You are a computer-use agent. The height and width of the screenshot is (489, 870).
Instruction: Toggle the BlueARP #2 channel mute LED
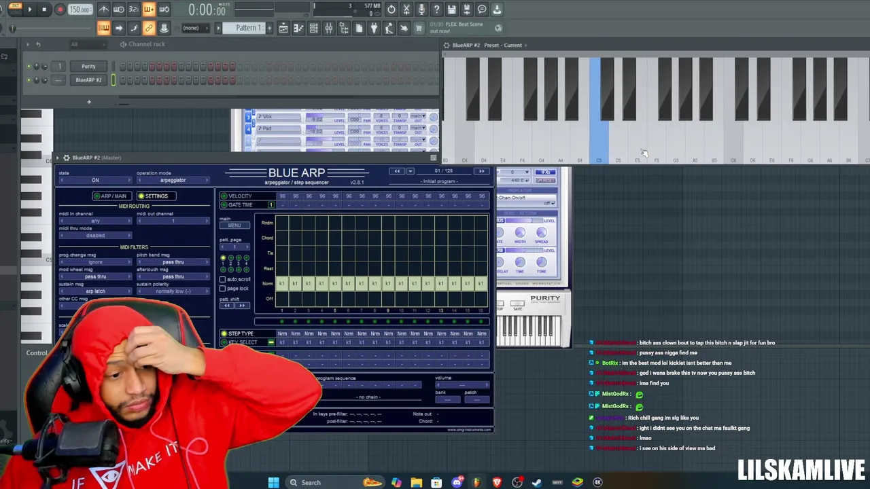coord(29,79)
